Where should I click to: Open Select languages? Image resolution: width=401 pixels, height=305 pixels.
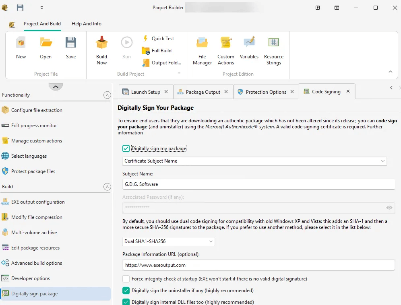tap(56, 156)
